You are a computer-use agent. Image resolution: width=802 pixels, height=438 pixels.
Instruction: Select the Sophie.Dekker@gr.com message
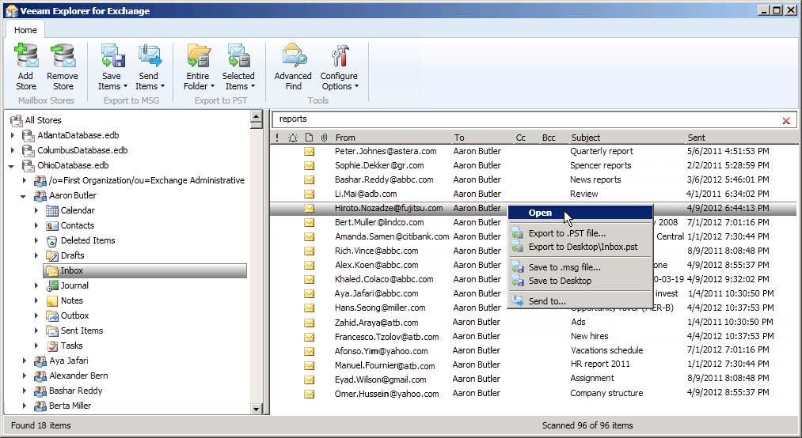(533, 165)
